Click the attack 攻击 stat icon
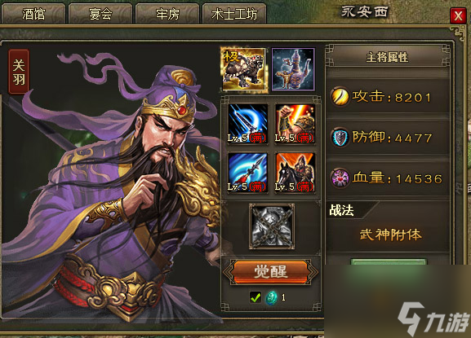Viewport: 471px width, 338px height. click(x=340, y=96)
